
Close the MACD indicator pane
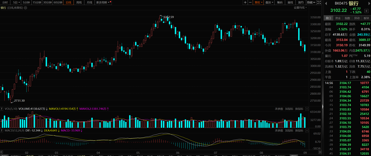[x=307, y=130]
